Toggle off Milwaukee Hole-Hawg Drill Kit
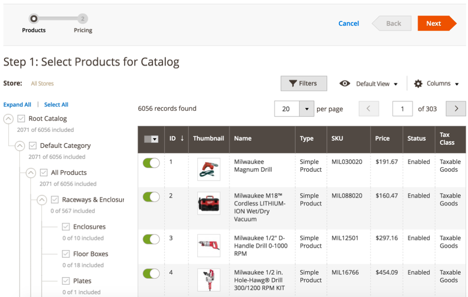Screen dimensions: 468x297 click(152, 274)
